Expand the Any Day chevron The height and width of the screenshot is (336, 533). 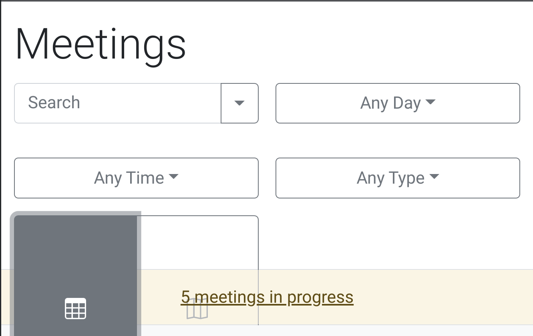[x=430, y=102]
